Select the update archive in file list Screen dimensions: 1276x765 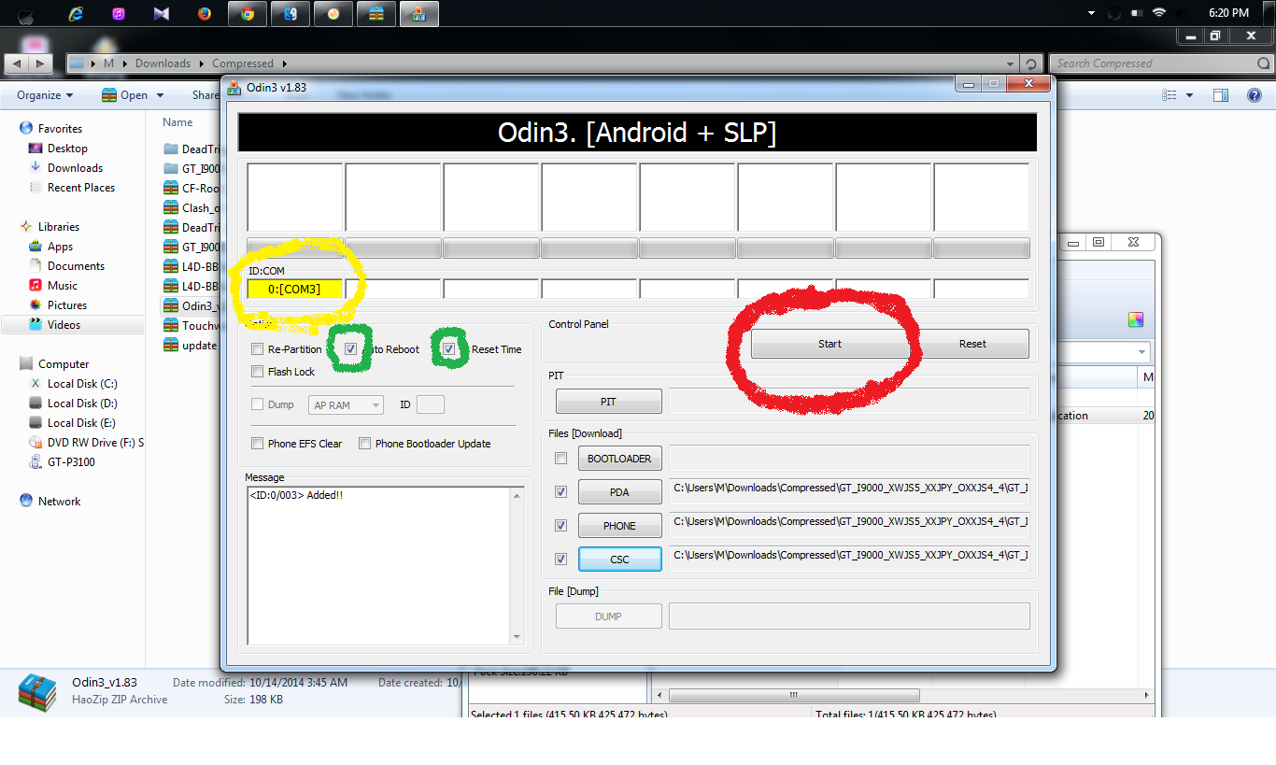[x=191, y=345]
